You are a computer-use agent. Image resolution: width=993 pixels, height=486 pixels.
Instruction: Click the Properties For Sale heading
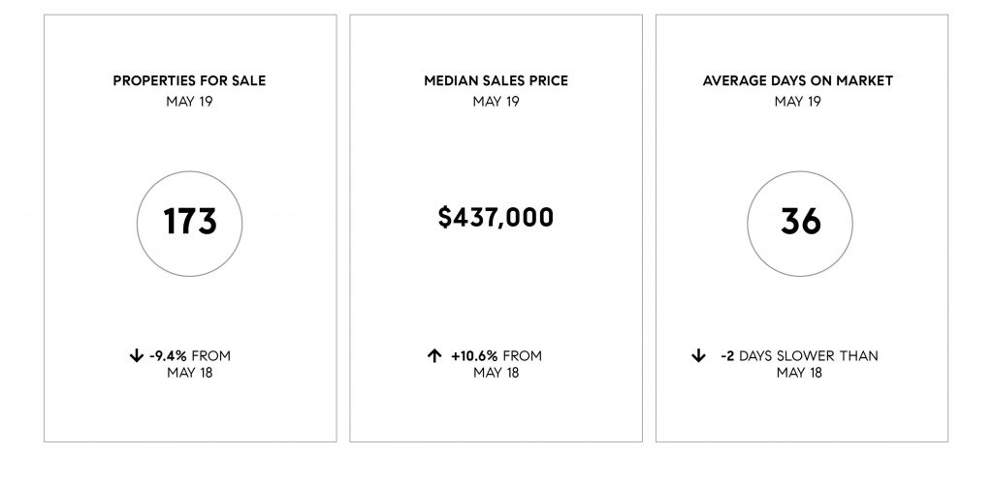[189, 81]
